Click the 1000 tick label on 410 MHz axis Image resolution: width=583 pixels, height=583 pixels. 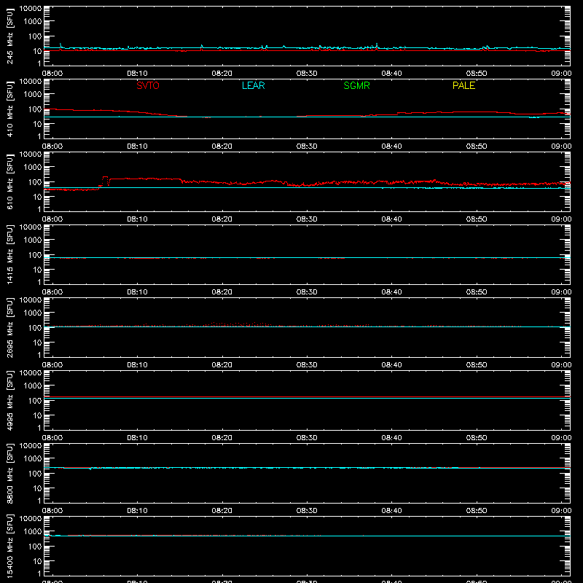33,95
